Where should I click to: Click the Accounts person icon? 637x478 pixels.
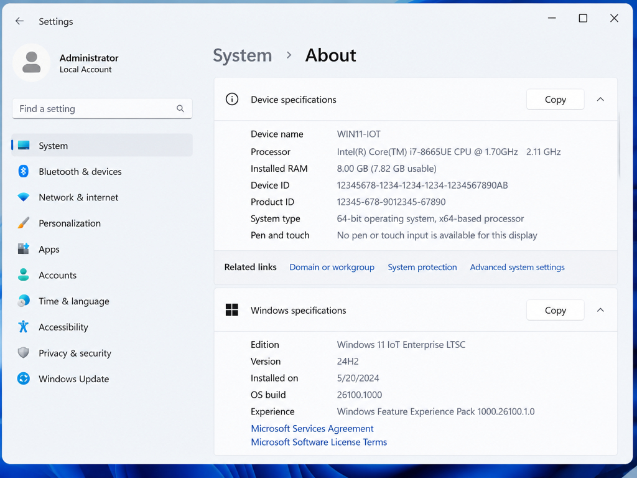tap(24, 274)
